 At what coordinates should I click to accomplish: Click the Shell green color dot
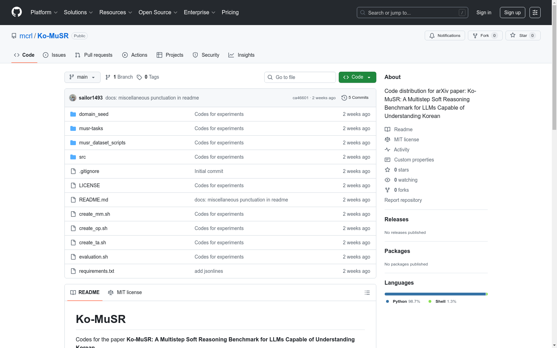[x=430, y=301]
